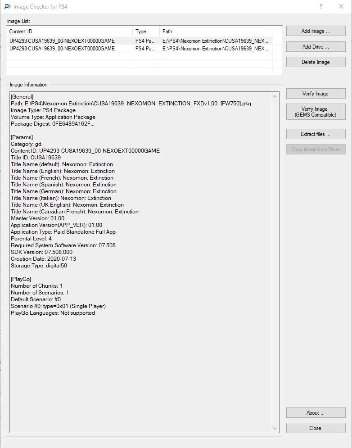Click the Volume Type line
Screen dimensions: 352x448
click(53, 117)
